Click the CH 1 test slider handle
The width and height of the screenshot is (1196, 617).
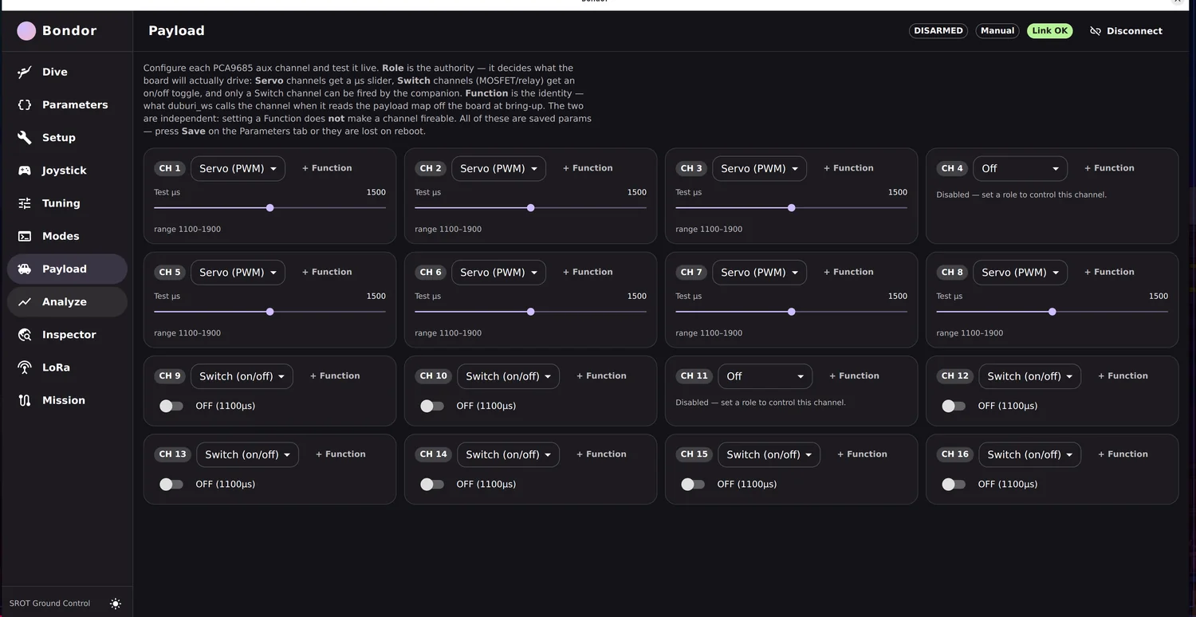click(x=270, y=208)
